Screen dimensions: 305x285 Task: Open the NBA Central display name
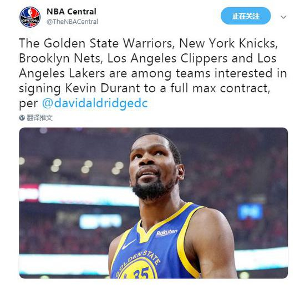[72, 12]
